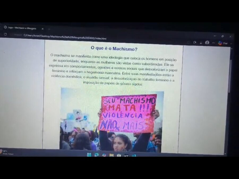Click the address bar showing index.html path
Screen dimensions: 239x179
(65, 37)
